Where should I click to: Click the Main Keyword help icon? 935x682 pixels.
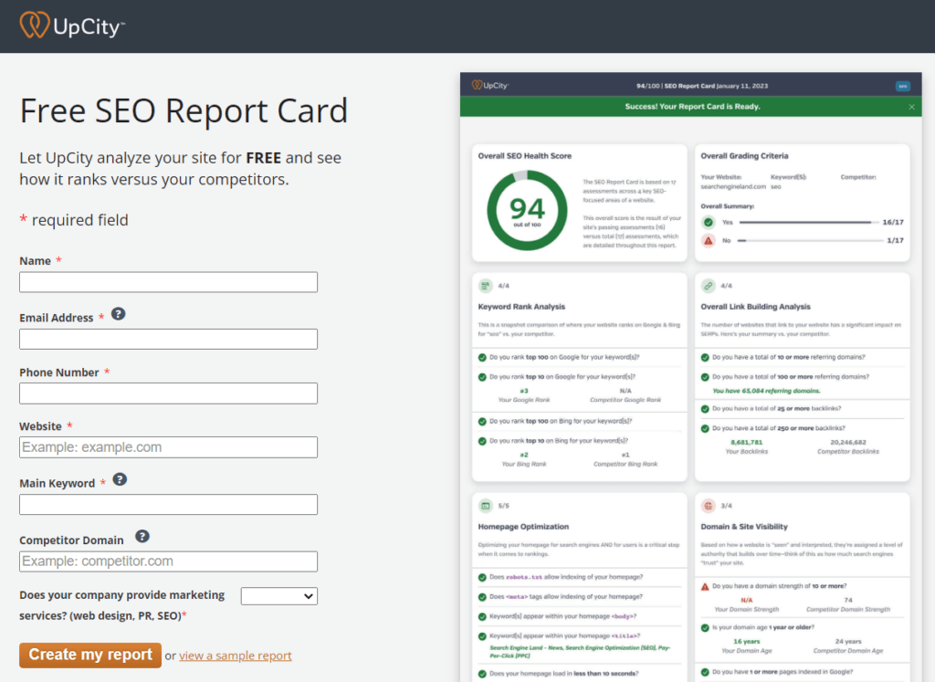click(120, 478)
